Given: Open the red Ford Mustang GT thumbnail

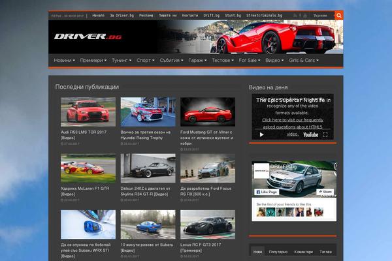Looking at the screenshot, I should point(208,112).
